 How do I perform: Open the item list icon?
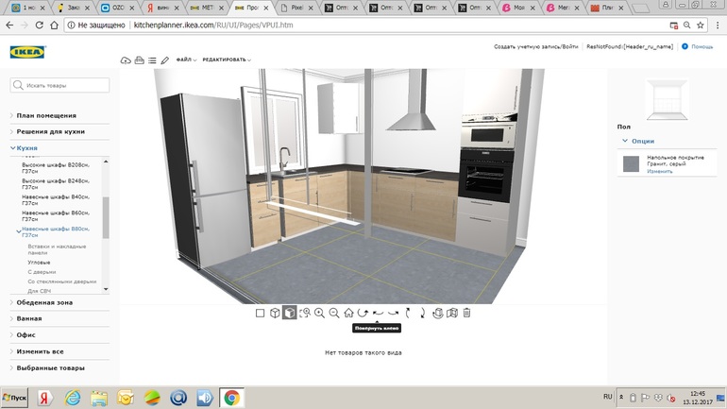152,60
